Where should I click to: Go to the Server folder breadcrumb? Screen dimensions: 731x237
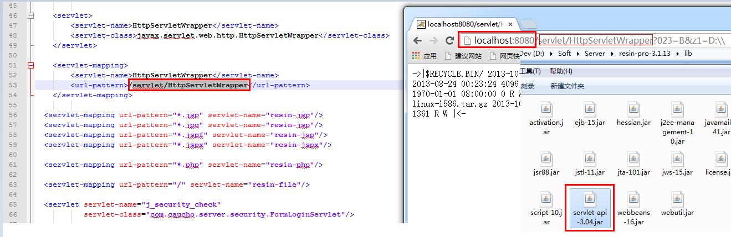(595, 54)
